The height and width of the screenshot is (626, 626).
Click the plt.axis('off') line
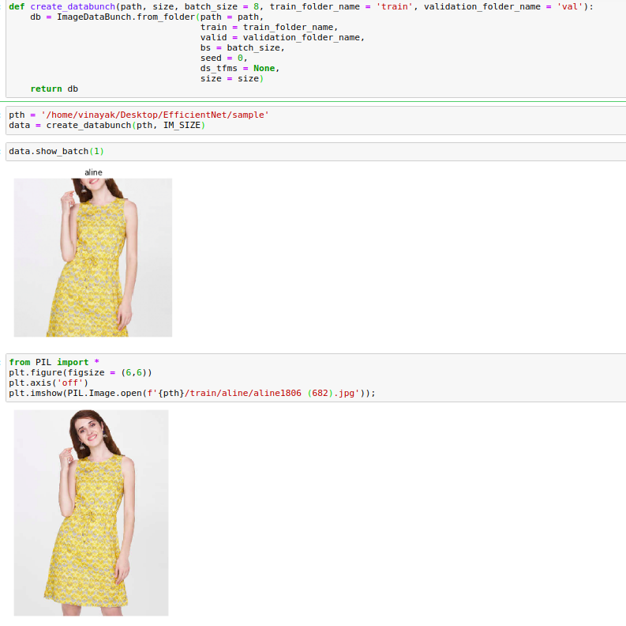48,383
